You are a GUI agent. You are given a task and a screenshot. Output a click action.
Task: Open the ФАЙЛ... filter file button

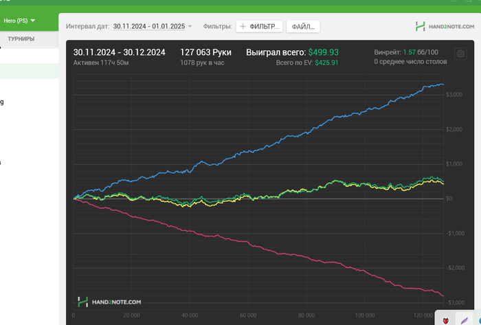tap(303, 26)
